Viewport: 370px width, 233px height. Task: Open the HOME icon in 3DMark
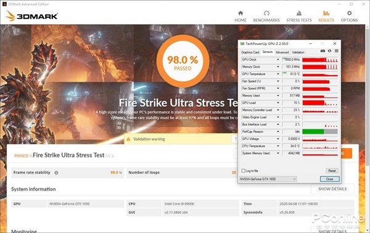pos(240,13)
